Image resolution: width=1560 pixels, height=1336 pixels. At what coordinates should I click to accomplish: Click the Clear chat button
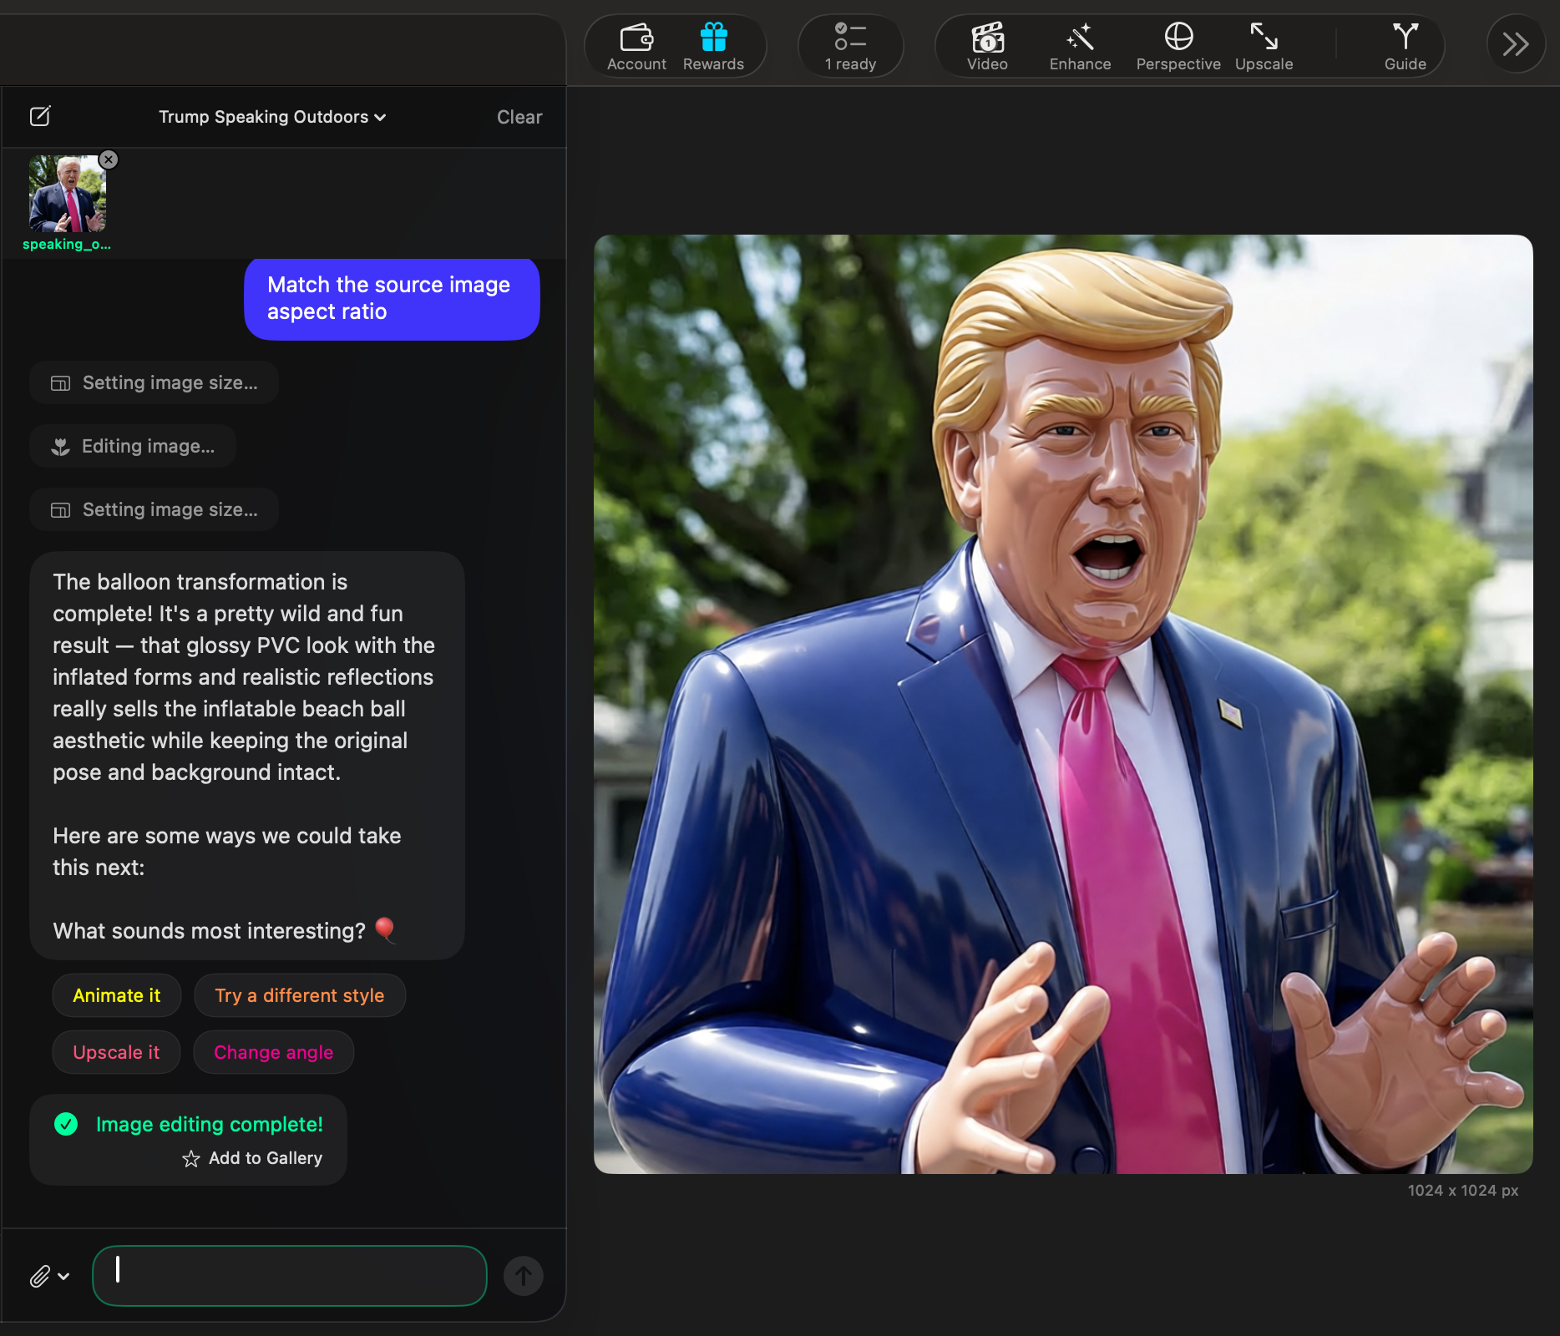[x=519, y=117]
